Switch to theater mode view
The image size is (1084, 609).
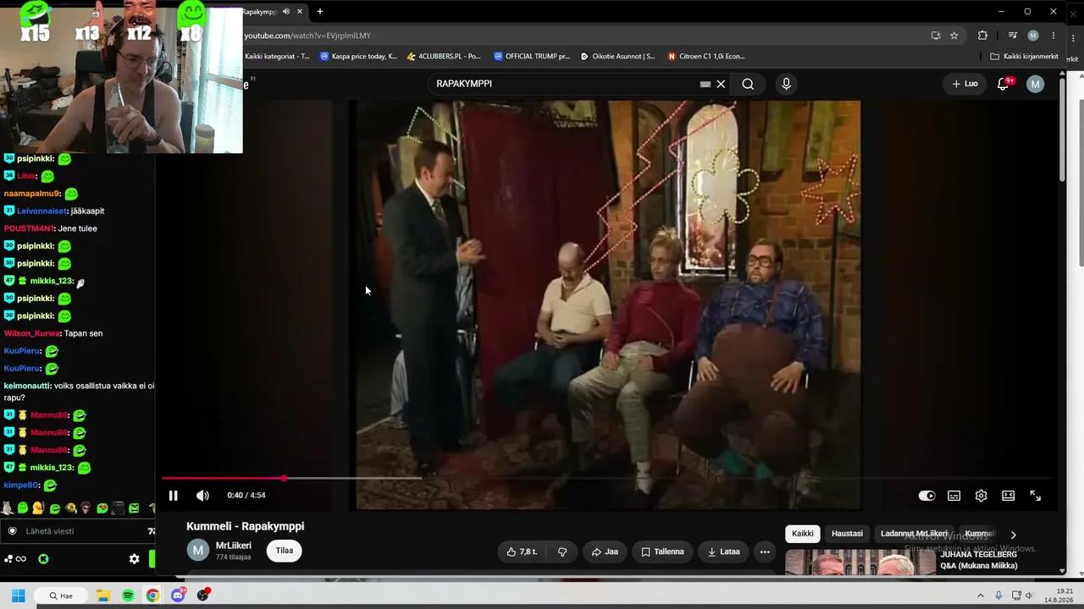(1009, 496)
